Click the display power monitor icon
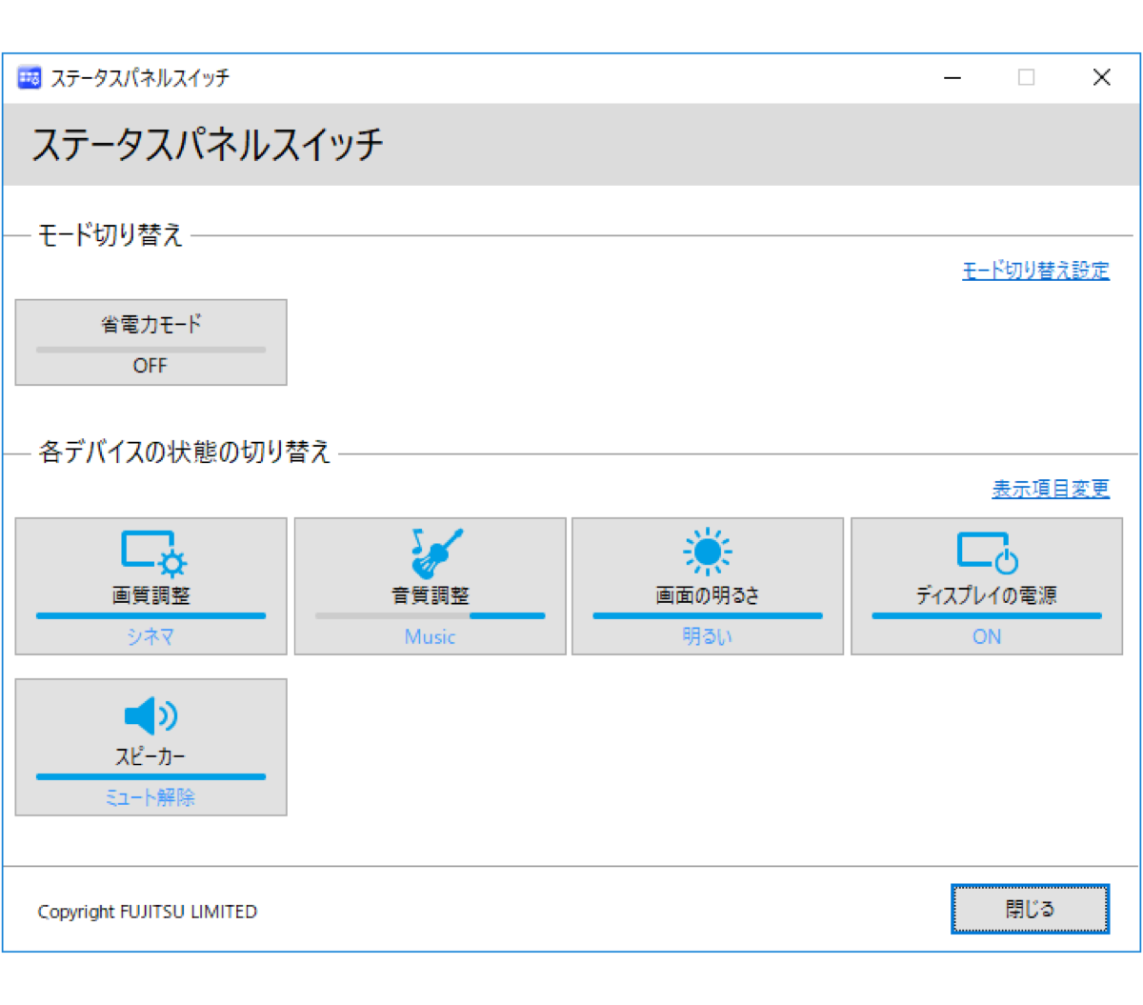Screen dimensions: 1143x1005 987,553
